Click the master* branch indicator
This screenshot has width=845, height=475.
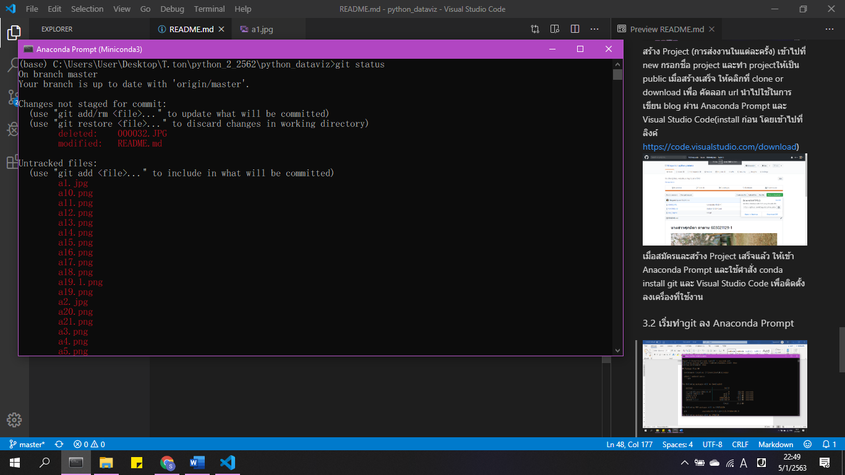click(27, 444)
